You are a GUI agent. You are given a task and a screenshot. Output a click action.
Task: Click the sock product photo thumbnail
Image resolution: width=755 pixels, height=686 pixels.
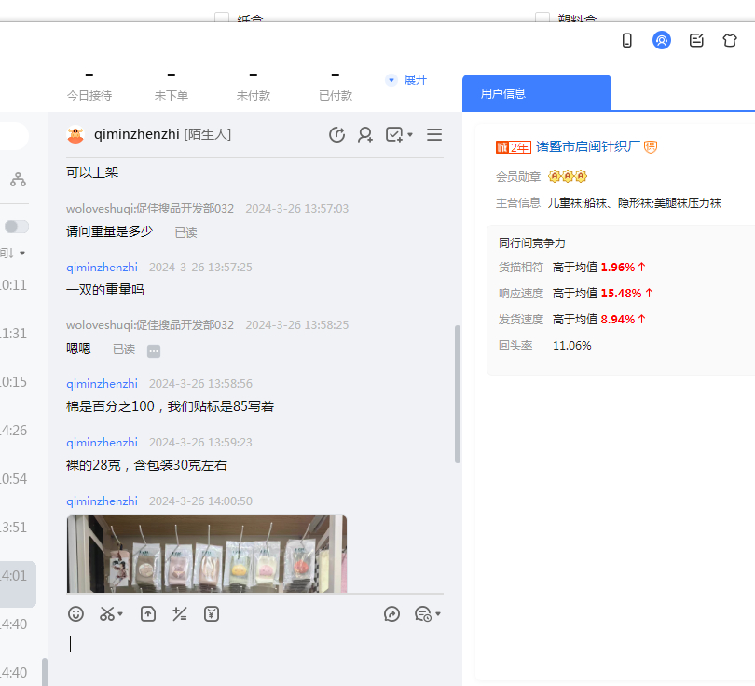[206, 554]
